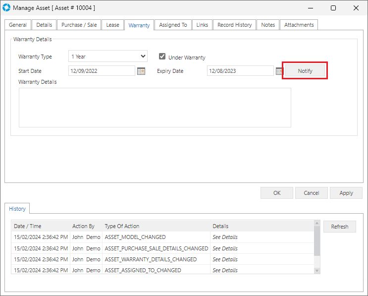Open the Purchase / Sale tab
368x296 pixels.
tap(79, 25)
